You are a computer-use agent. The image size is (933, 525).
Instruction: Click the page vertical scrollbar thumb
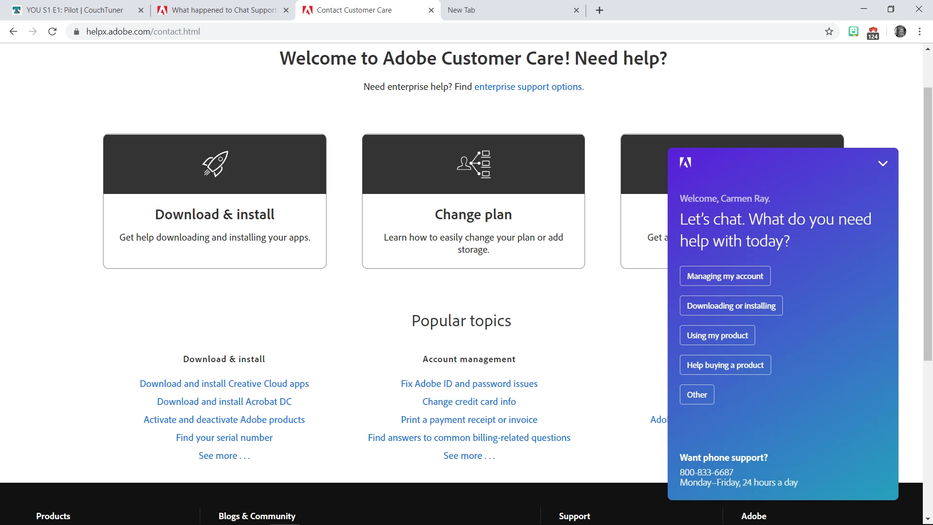coord(928,224)
